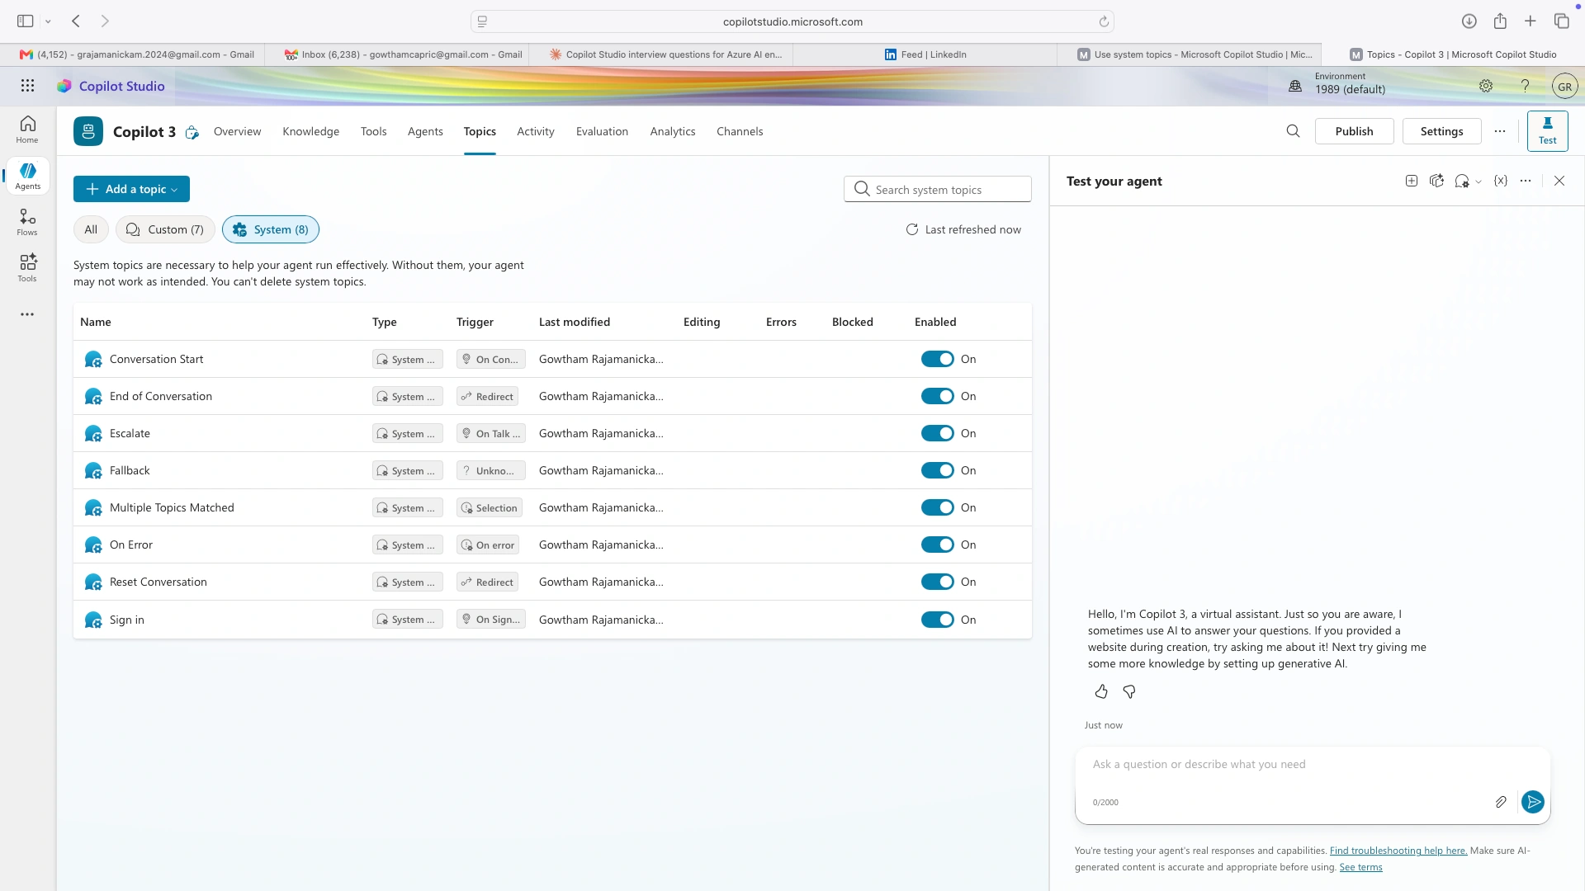Open Agents in the left sidebar
The image size is (1585, 891).
(27, 176)
